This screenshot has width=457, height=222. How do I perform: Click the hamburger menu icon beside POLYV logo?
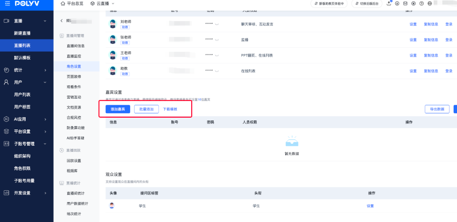click(x=6, y=3)
